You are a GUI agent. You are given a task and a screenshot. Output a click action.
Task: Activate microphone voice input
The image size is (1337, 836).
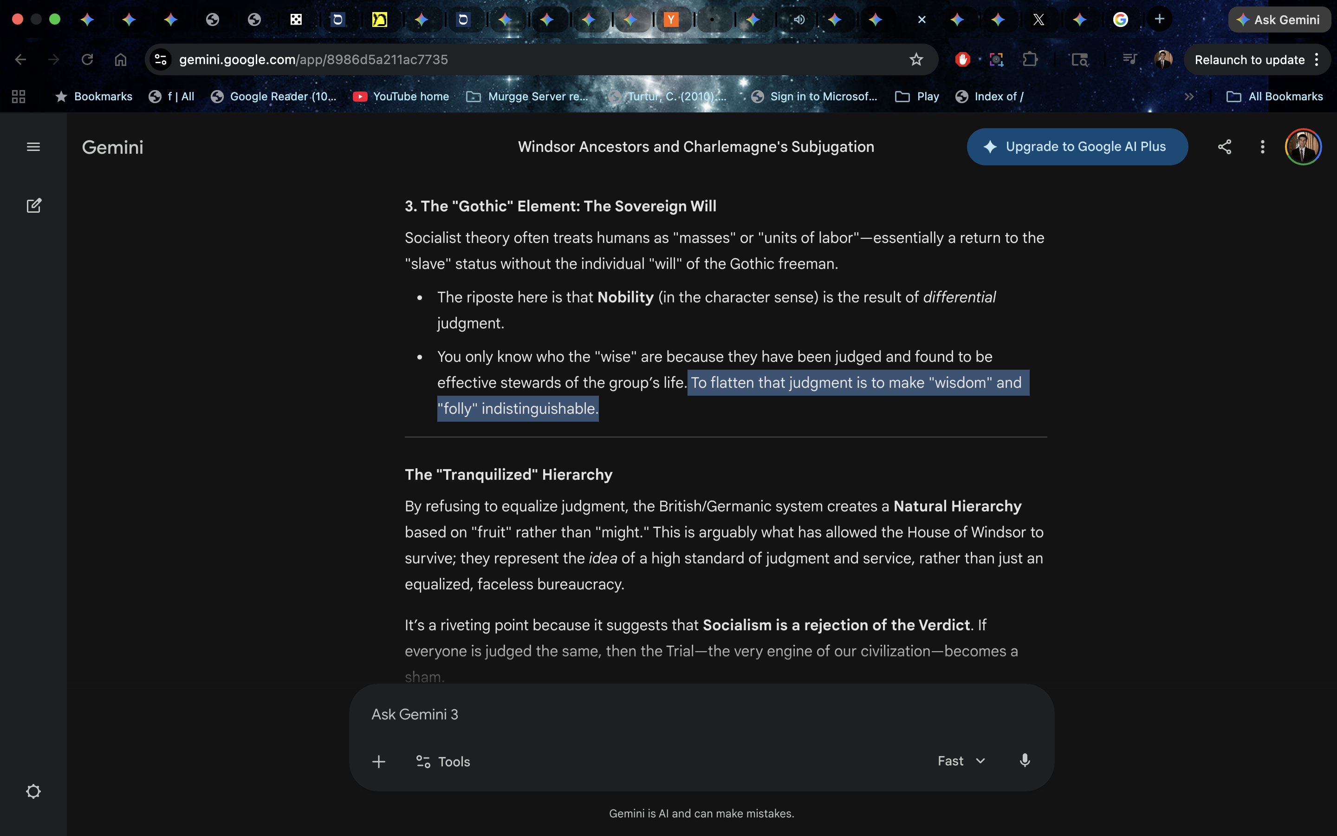(x=1024, y=761)
